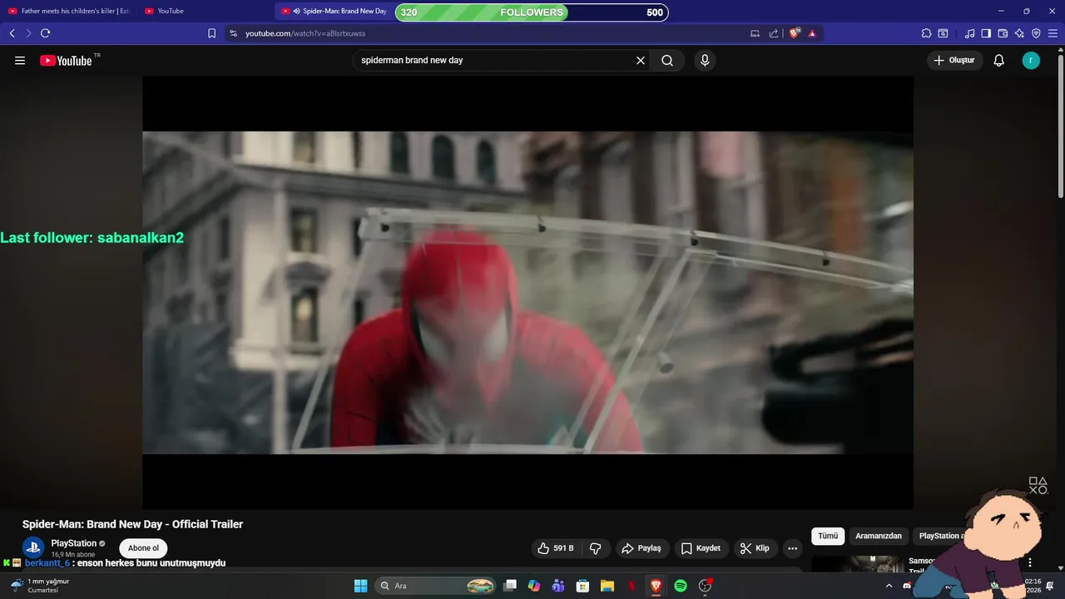Viewport: 1065px width, 599px height.
Task: Open the browser main menu
Action: tap(1053, 33)
